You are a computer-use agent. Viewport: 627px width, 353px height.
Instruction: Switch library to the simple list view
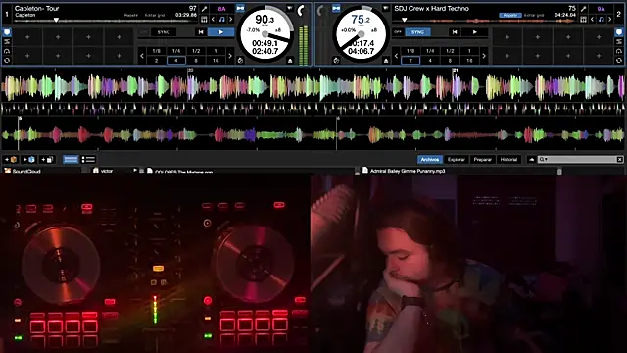[71, 159]
